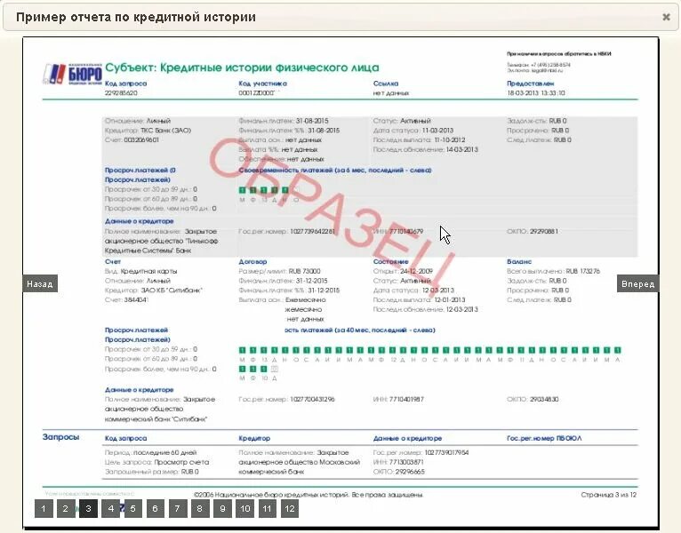Select creditor 'ЗАО КБ Ситибанк' text
This screenshot has width=681, height=533.
point(172,290)
